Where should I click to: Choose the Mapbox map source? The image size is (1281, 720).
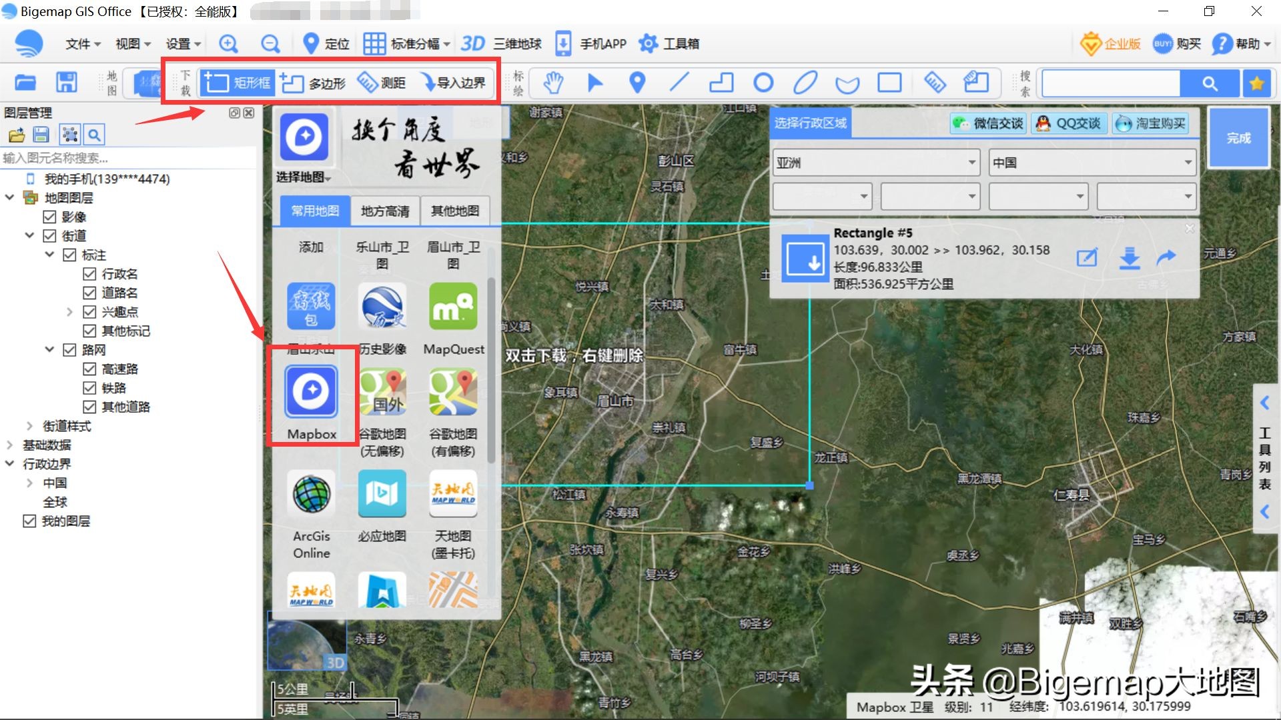coord(312,403)
